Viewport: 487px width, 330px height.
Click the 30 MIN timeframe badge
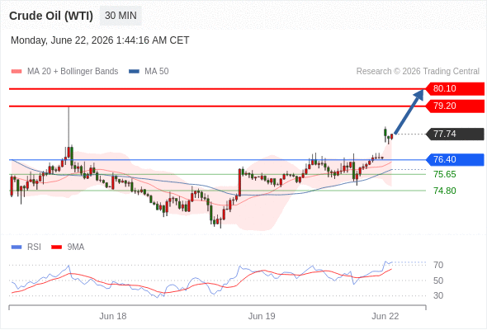pos(121,16)
